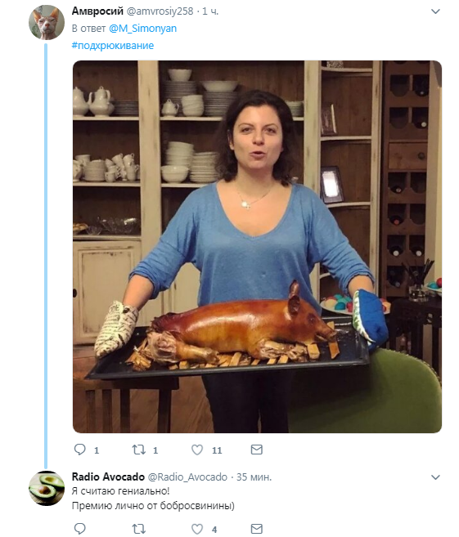This screenshot has height=537, width=459.
Task: Open the 35 мин. timestamp link
Action: pos(254,477)
